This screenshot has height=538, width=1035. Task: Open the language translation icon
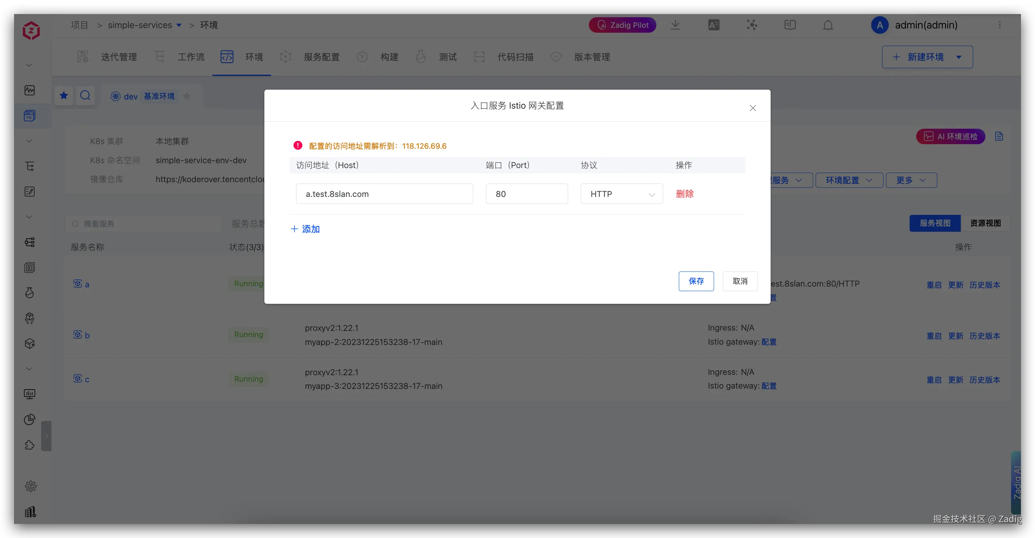point(714,25)
